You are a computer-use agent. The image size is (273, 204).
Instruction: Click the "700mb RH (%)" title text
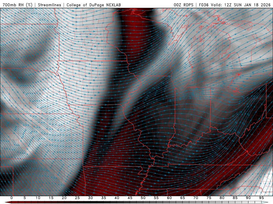click(17, 5)
